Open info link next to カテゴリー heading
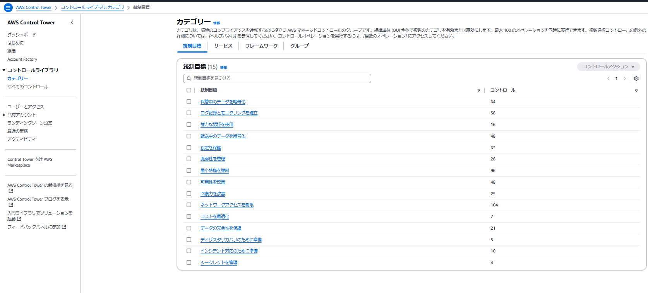648x293 pixels. (216, 23)
